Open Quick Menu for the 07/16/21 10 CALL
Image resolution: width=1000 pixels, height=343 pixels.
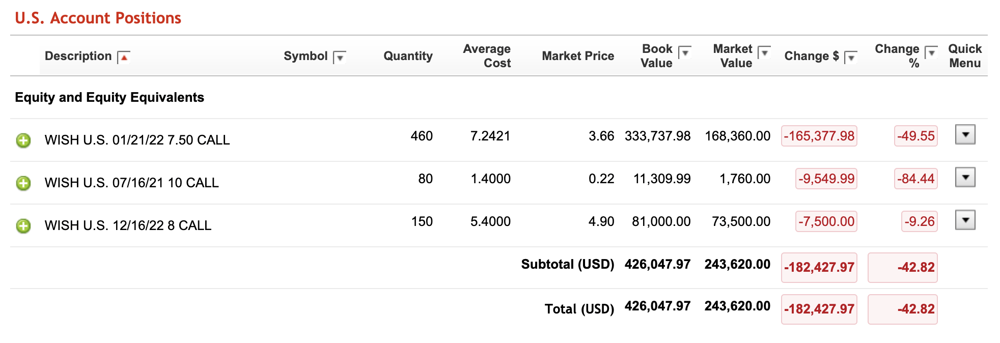[x=965, y=178]
